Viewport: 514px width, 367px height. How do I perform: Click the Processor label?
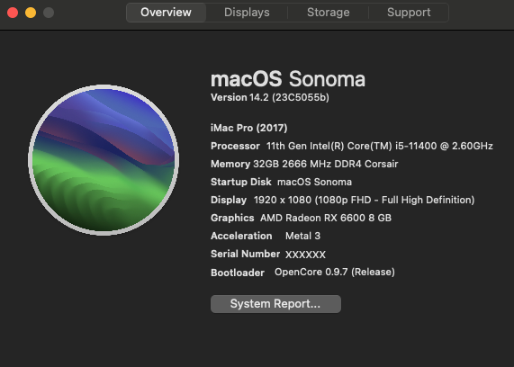[x=235, y=146]
